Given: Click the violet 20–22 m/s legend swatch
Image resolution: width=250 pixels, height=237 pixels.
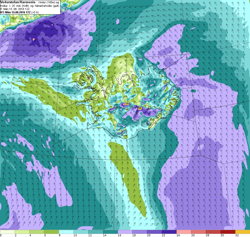Looking at the screenshot, I should point(154,232).
